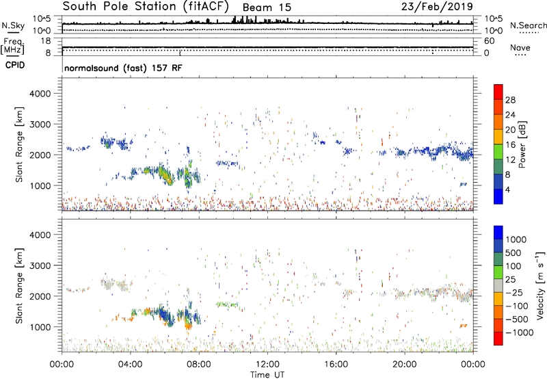Click "Slant Range [km]" label of the velocity panel

coord(19,286)
